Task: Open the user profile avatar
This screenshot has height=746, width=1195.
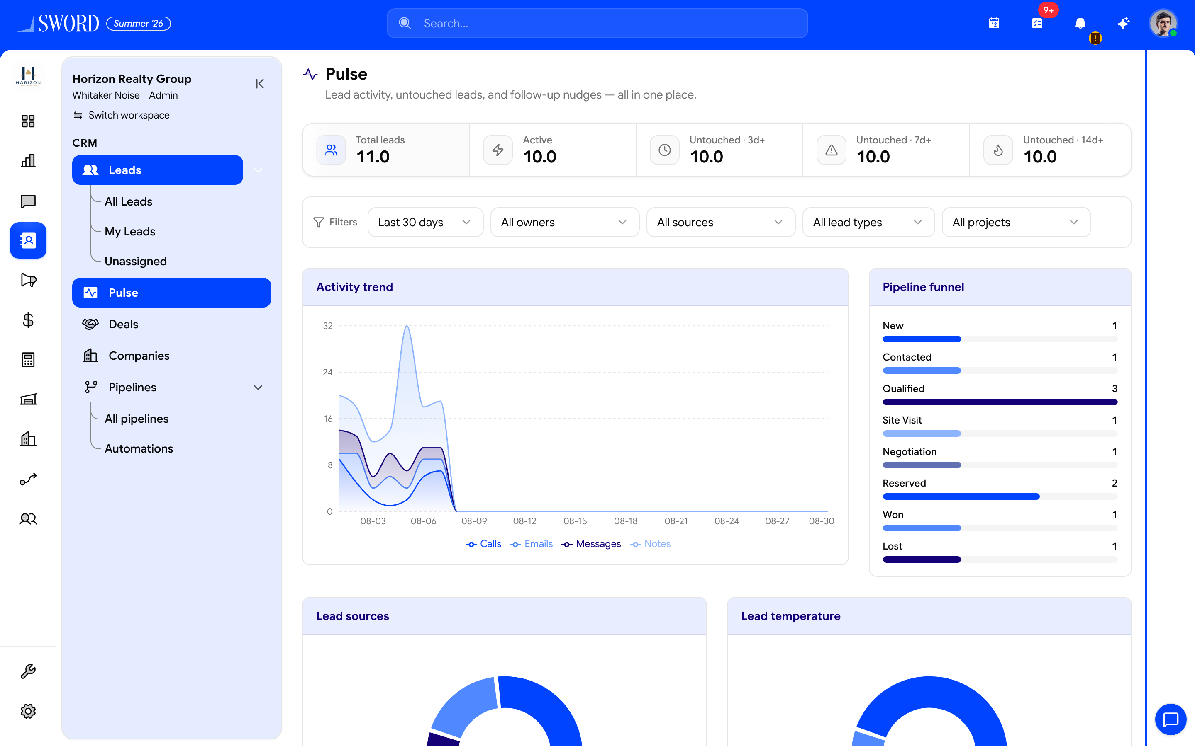Action: pyautogui.click(x=1163, y=23)
